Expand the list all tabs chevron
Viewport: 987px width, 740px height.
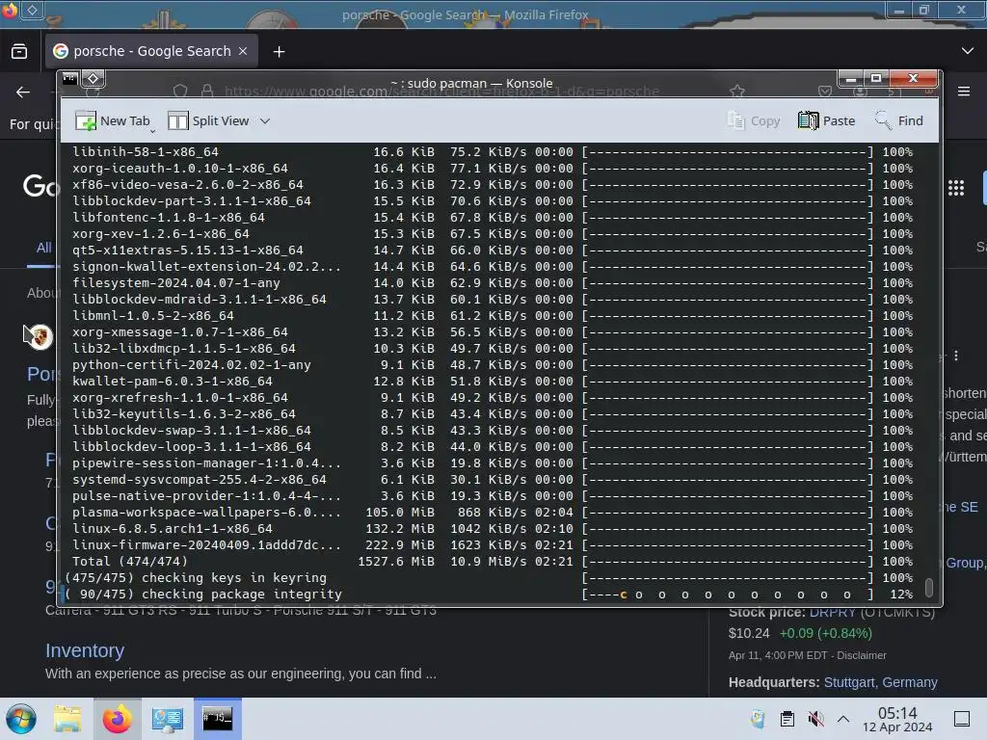[968, 51]
